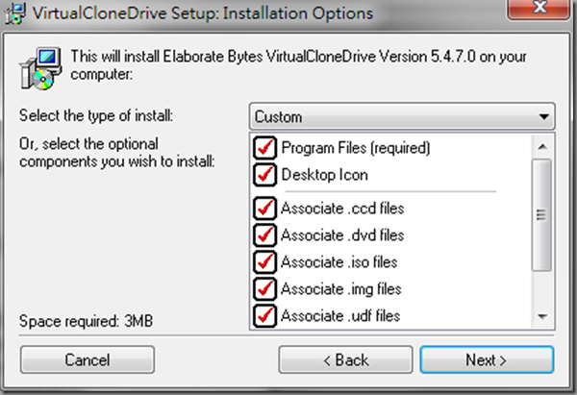This screenshot has width=577, height=395.
Task: Uncheck Associate .dvd files
Action: [264, 235]
